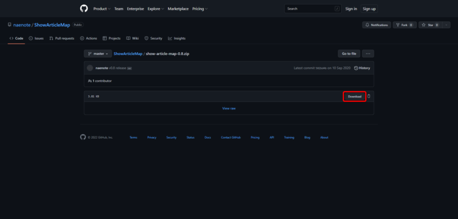Click the trash delete file icon
458x219 pixels.
click(x=369, y=96)
